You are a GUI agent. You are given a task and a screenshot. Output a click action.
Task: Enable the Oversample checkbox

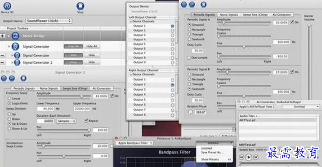click(x=188, y=58)
